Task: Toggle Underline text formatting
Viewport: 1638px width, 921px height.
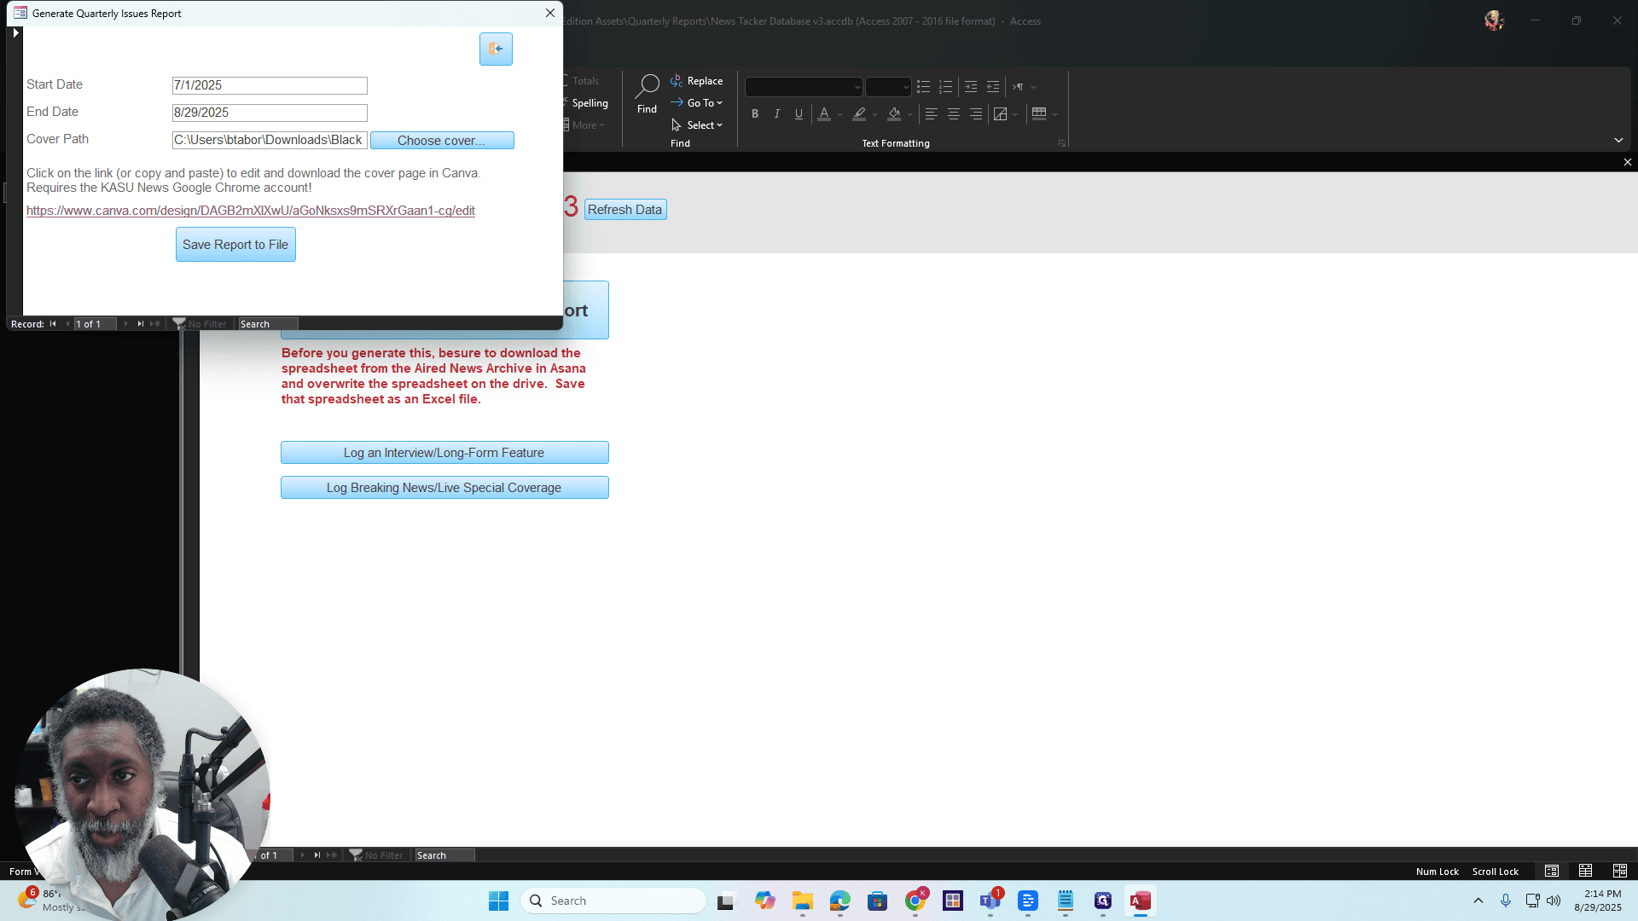Action: (799, 113)
